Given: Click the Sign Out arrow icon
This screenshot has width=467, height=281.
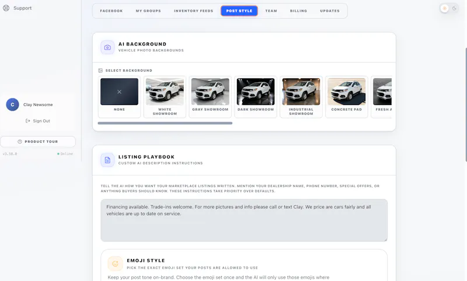Looking at the screenshot, I should pos(27,121).
